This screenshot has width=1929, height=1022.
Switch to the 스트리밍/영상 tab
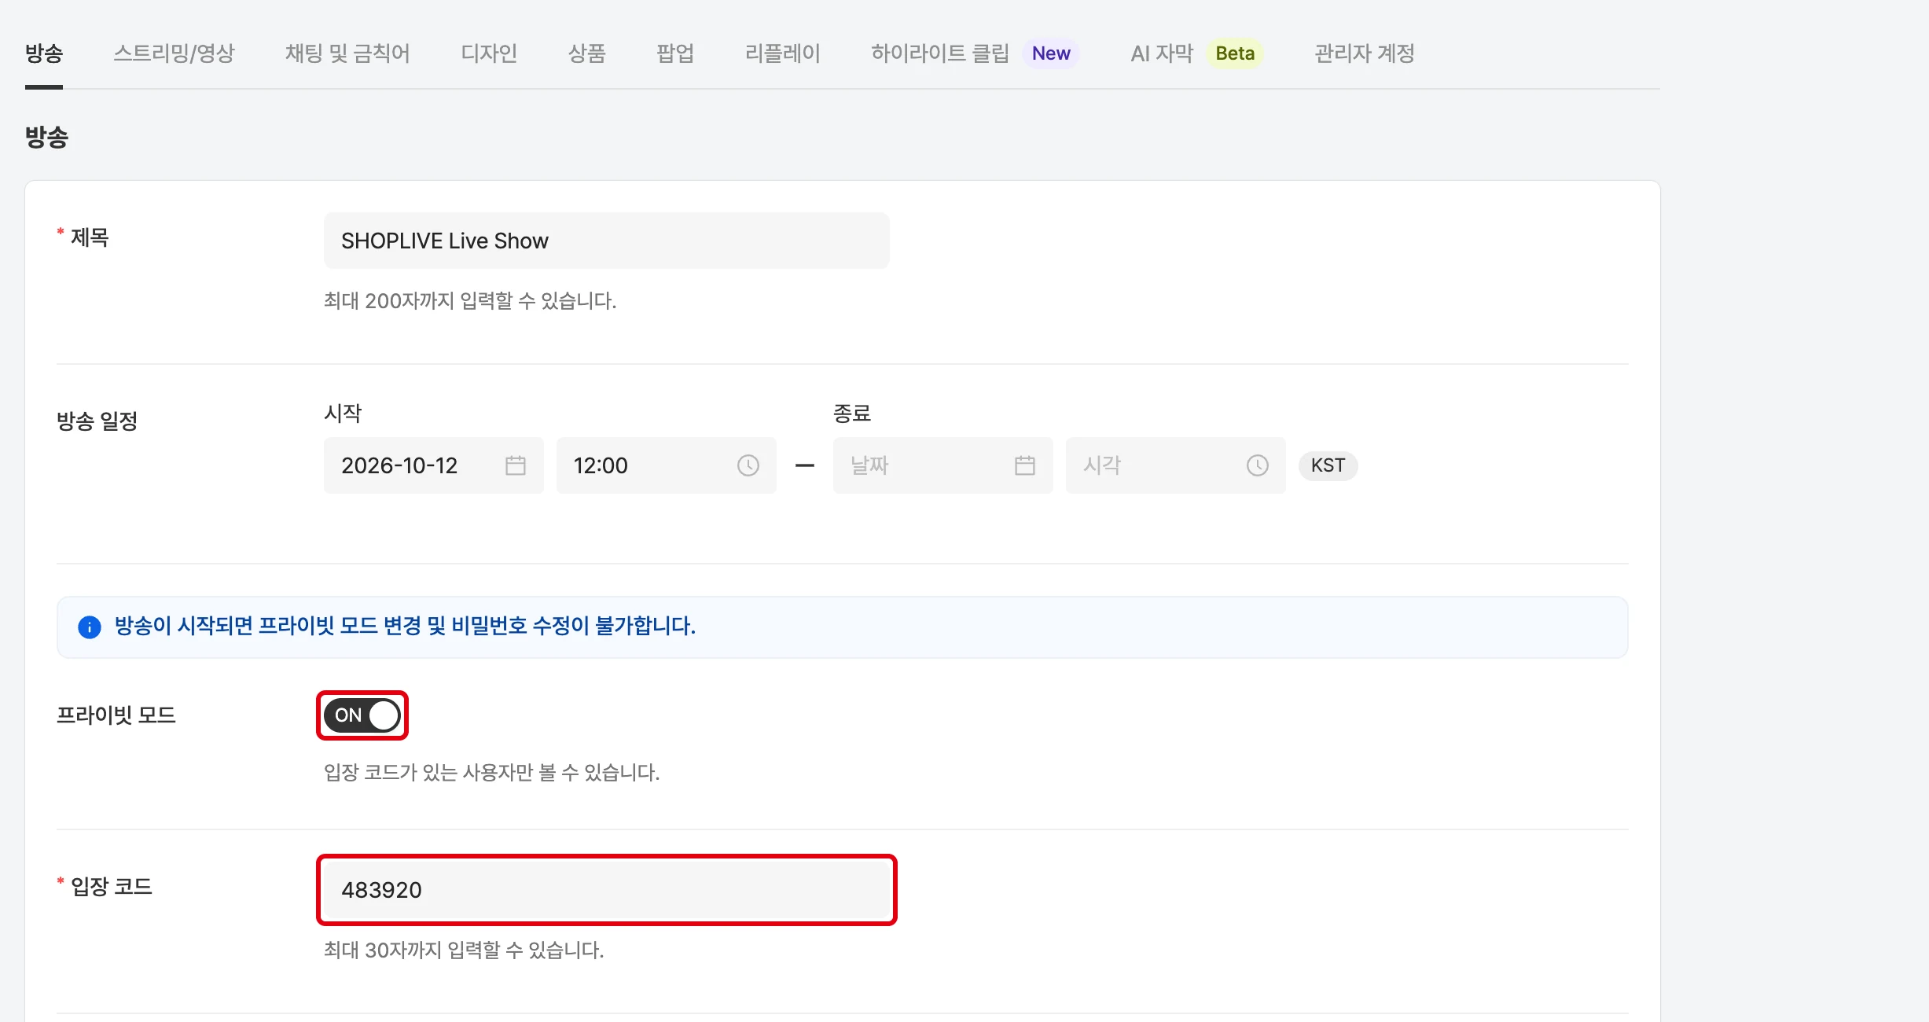coord(174,53)
